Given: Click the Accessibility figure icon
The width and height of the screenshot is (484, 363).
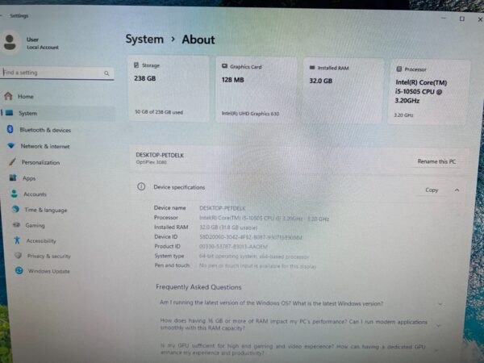Looking at the screenshot, I should click(17, 240).
